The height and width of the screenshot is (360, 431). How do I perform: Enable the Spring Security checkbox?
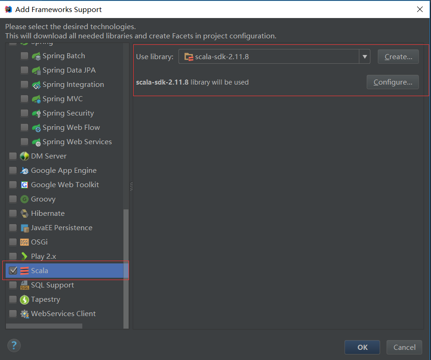[25, 113]
